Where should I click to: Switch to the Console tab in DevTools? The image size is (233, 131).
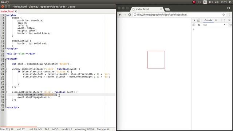coord(208,20)
